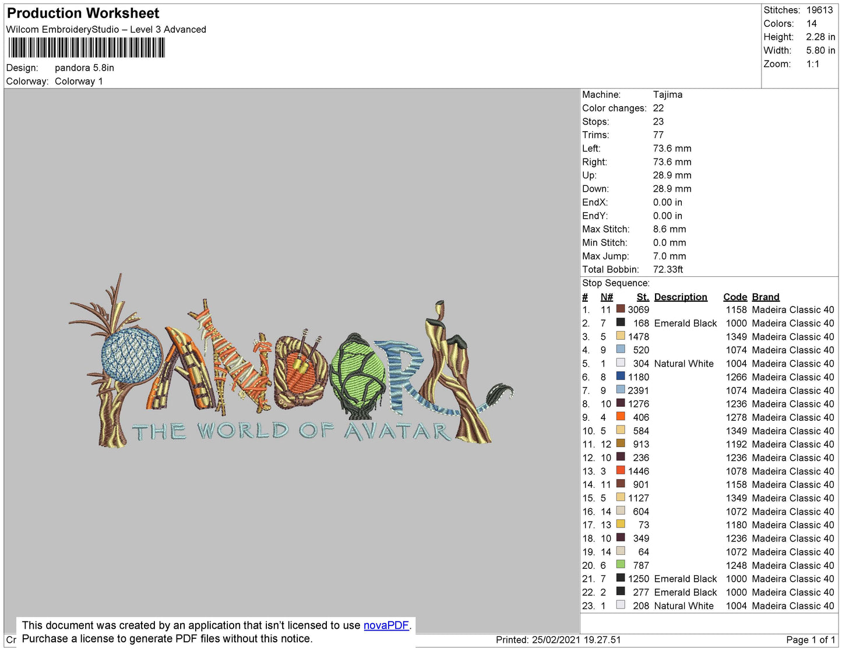Screen dimensions: 842x651
Task: Select cream swatch in stop 10
Action: click(621, 430)
